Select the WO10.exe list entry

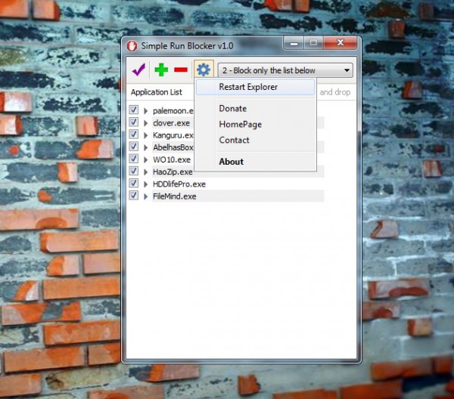pyautogui.click(x=172, y=160)
